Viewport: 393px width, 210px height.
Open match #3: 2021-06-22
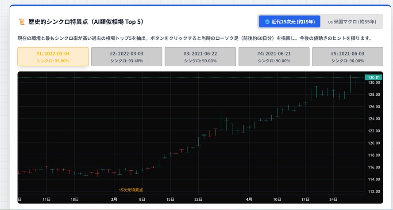[x=200, y=57]
